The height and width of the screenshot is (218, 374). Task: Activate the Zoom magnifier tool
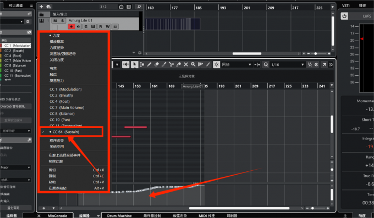193,64
